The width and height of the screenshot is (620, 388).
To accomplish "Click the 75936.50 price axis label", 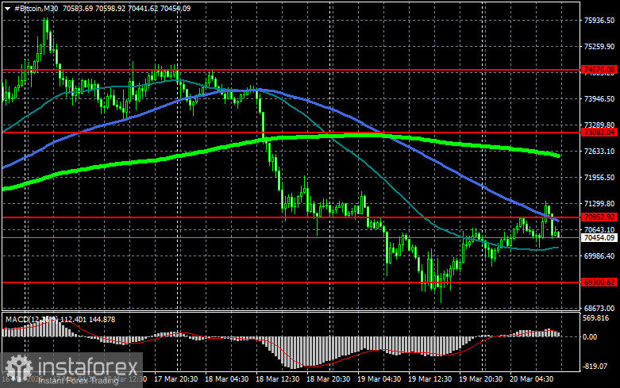I will 599,20.
